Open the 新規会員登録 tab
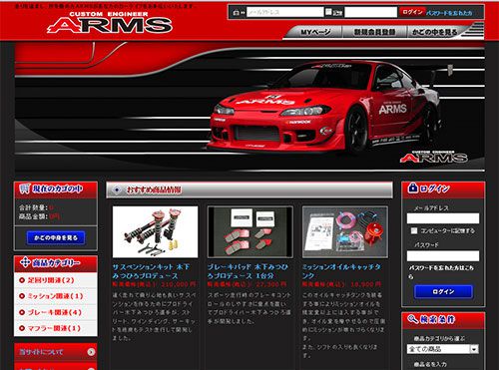 click(x=374, y=32)
